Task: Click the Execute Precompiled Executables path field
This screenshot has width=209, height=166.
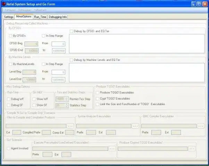Action: [x=70, y=149]
